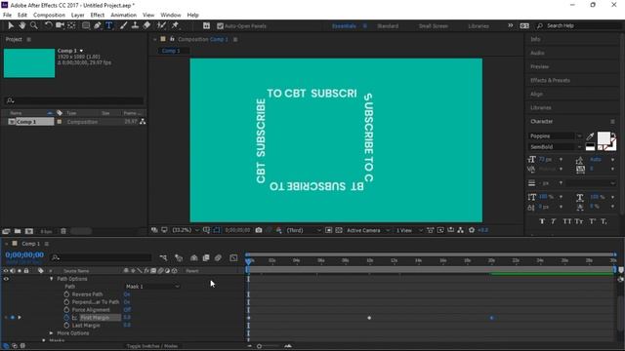625x351 pixels.
Task: Open the Effect menu
Action: (98, 15)
